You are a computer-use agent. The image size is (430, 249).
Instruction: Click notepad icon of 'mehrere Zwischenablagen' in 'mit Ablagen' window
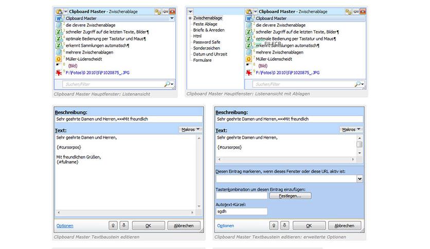[x=249, y=52]
